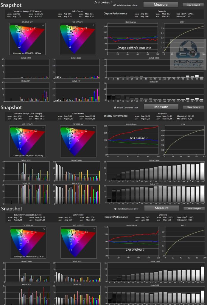Click the 100% bar in Iris cinéma 1 grayscale DeltaE 2000

(x=202, y=172)
